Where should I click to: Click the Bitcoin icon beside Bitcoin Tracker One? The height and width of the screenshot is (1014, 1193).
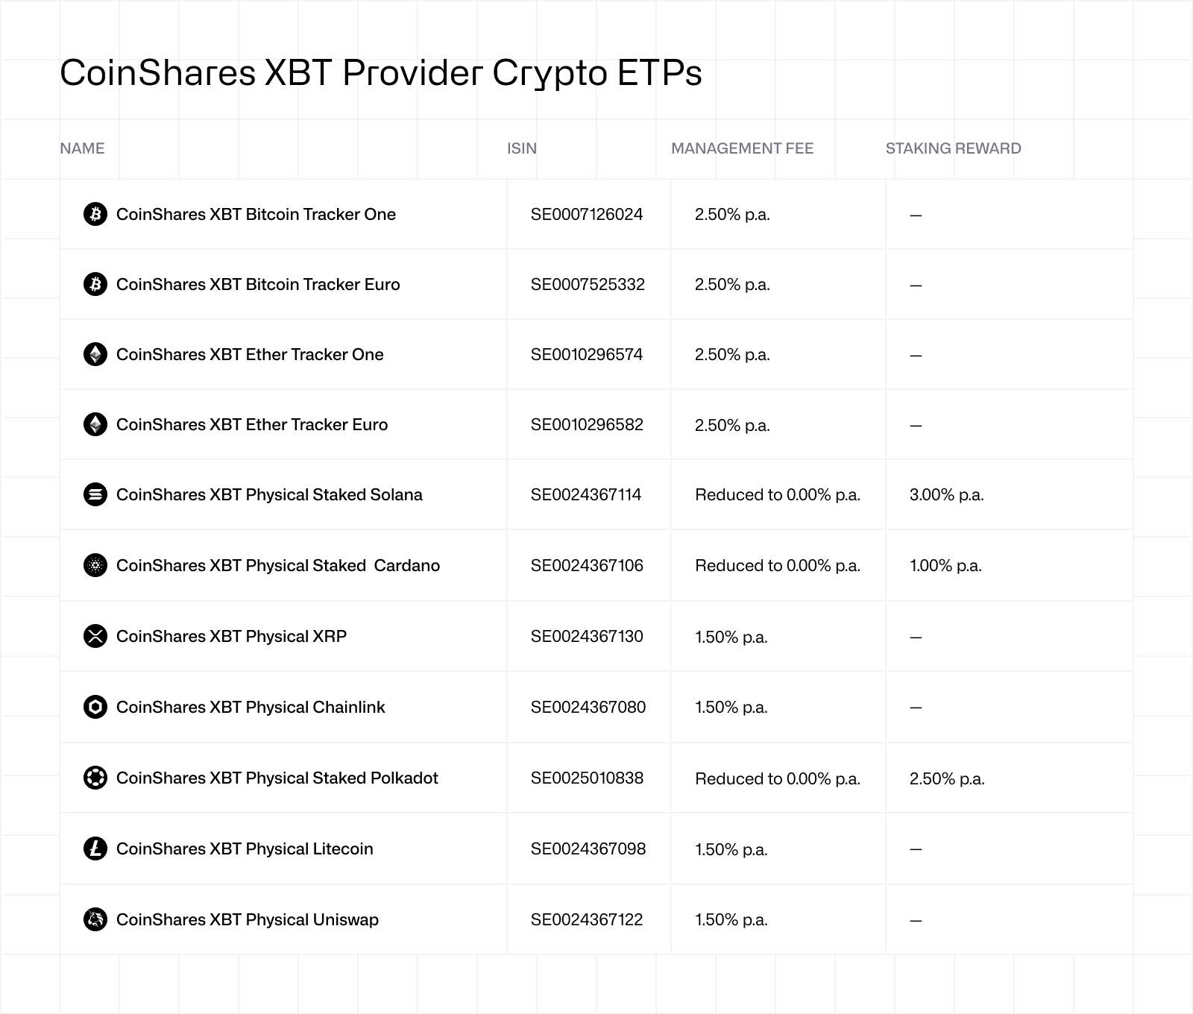click(x=95, y=215)
